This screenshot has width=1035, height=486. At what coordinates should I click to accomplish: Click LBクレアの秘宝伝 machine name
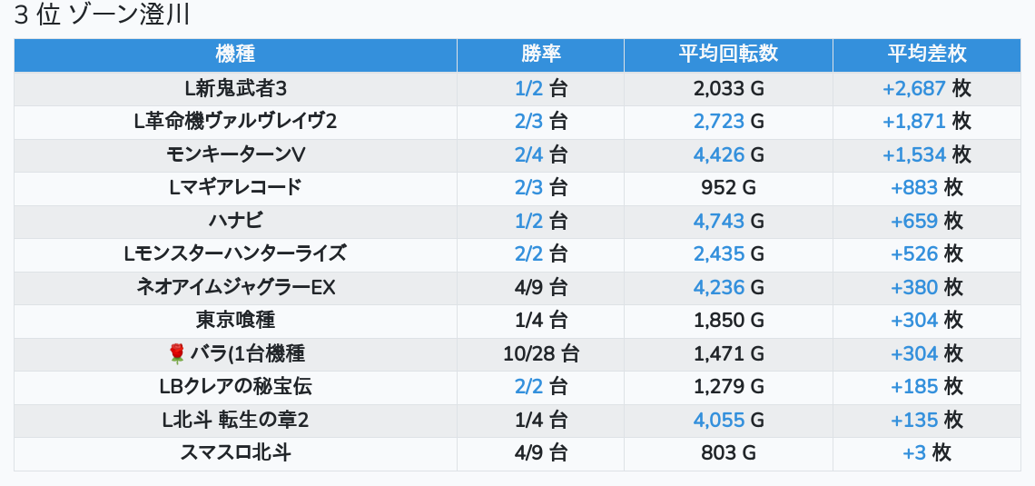click(235, 387)
